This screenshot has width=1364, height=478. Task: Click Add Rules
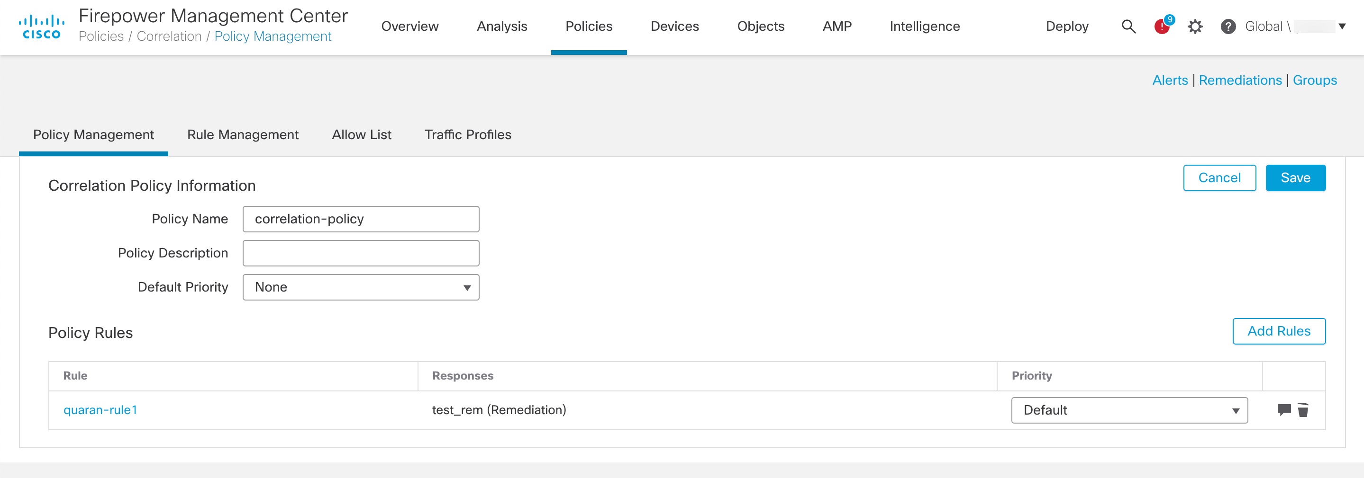click(x=1279, y=331)
